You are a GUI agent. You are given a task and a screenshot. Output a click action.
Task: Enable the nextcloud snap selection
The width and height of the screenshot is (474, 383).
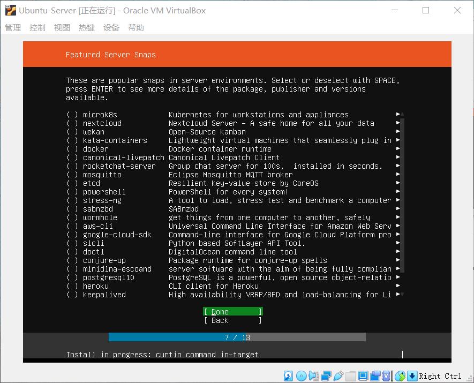(73, 123)
